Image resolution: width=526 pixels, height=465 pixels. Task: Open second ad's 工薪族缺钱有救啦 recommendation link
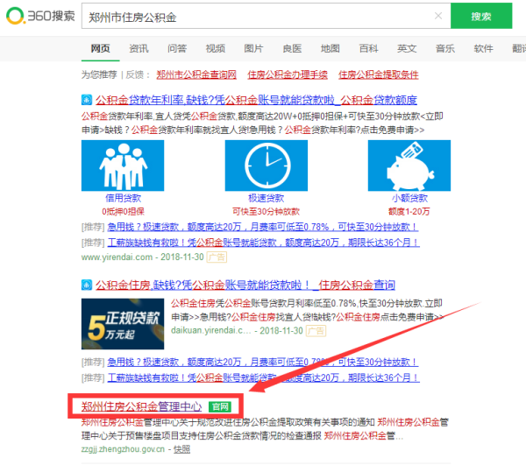point(263,377)
